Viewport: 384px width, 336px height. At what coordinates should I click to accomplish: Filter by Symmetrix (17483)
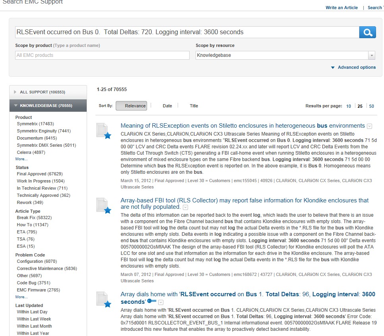tap(35, 124)
